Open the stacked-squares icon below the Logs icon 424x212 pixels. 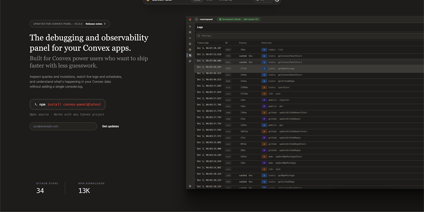click(190, 61)
